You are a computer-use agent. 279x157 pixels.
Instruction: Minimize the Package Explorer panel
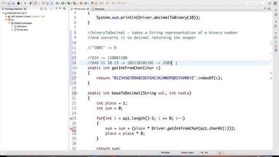(x=61, y=9)
